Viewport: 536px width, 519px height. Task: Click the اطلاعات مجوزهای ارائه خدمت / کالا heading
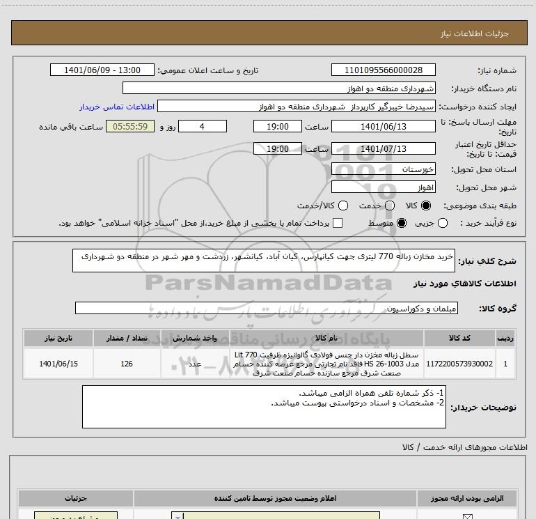click(x=464, y=447)
